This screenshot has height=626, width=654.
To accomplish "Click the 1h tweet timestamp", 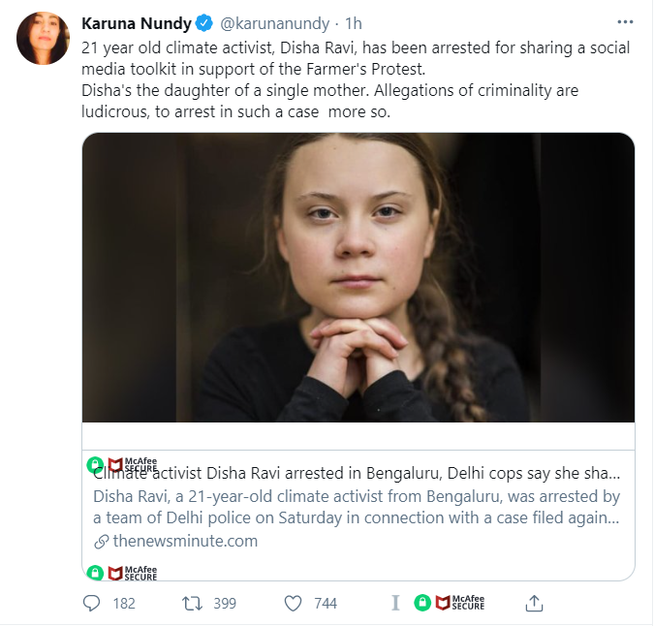I will (354, 22).
